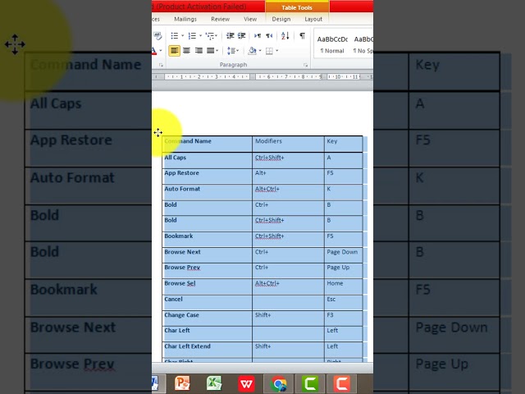Open WPS Office from the taskbar
This screenshot has width=525, height=394.
(x=246, y=383)
